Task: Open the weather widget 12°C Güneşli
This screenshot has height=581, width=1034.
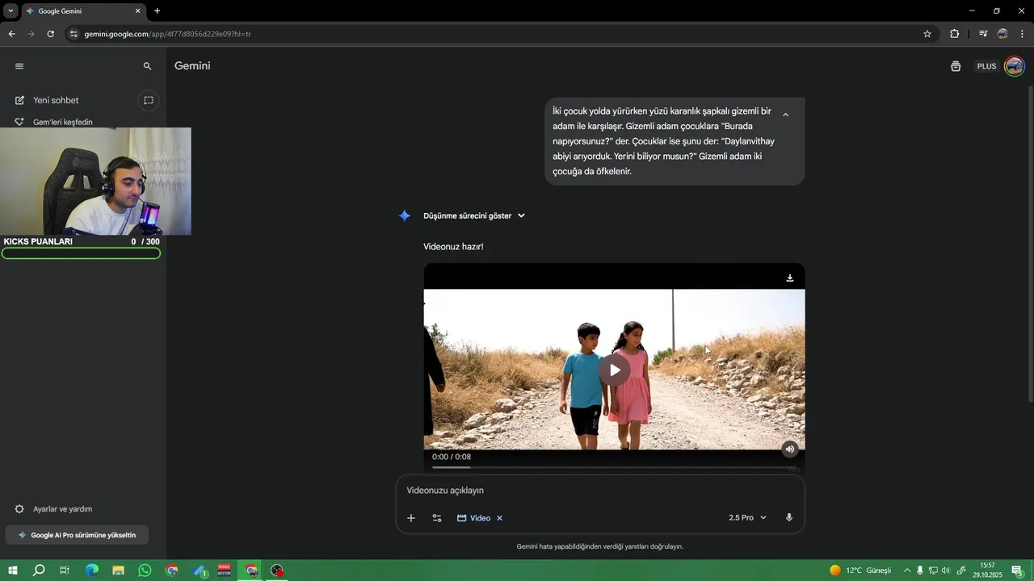Action: (x=860, y=571)
